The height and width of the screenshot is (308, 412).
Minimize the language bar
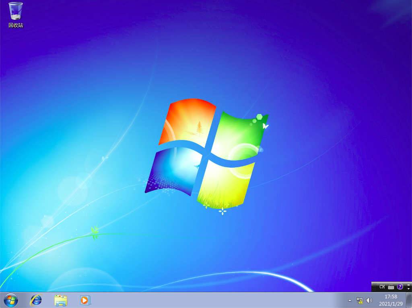coord(408,285)
